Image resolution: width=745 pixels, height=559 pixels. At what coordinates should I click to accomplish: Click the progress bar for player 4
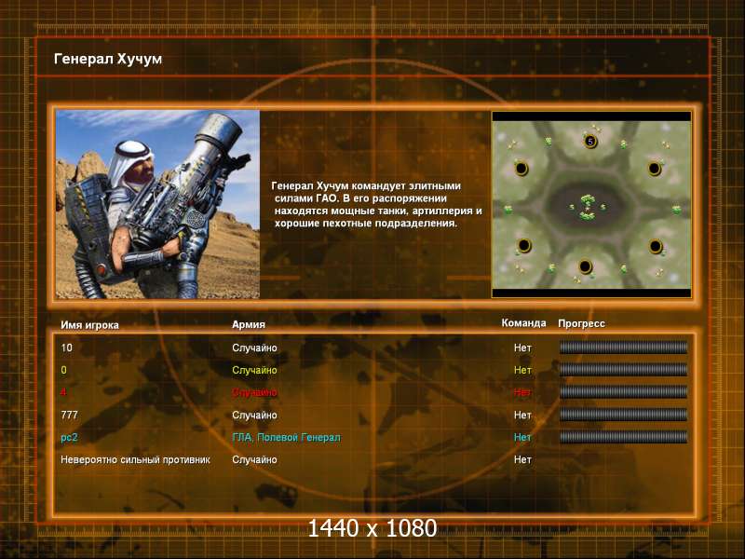click(x=623, y=392)
